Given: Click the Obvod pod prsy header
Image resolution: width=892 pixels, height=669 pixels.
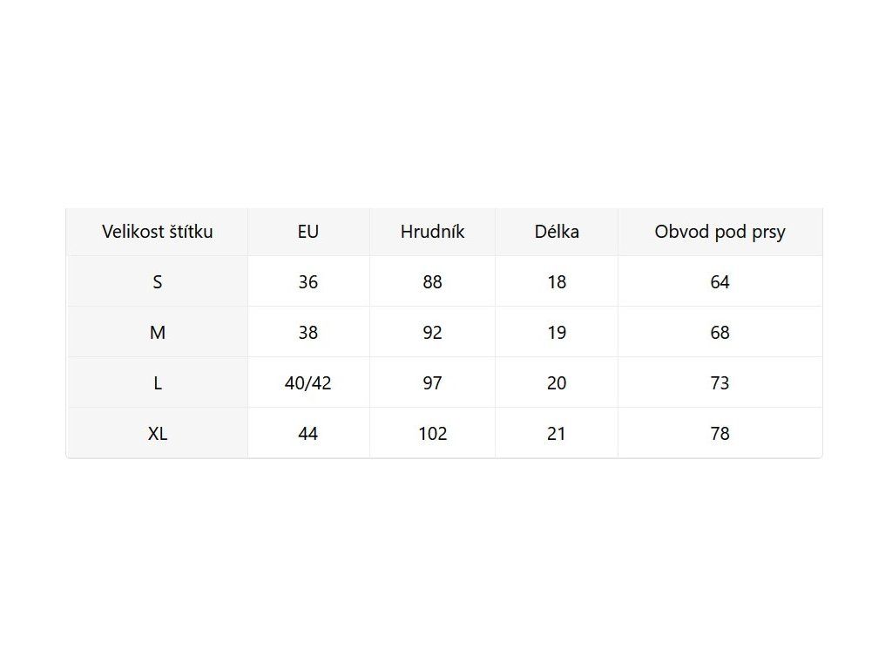Looking at the screenshot, I should point(720,232).
